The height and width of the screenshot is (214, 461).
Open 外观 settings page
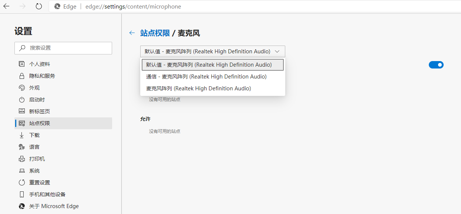tap(63, 88)
